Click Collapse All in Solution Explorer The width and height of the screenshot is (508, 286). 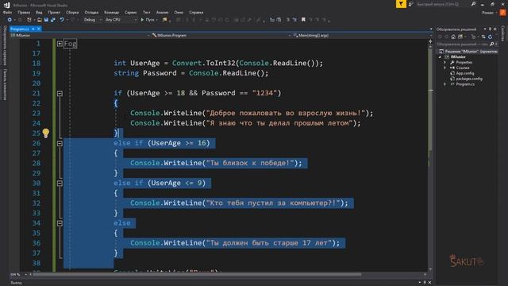483,37
